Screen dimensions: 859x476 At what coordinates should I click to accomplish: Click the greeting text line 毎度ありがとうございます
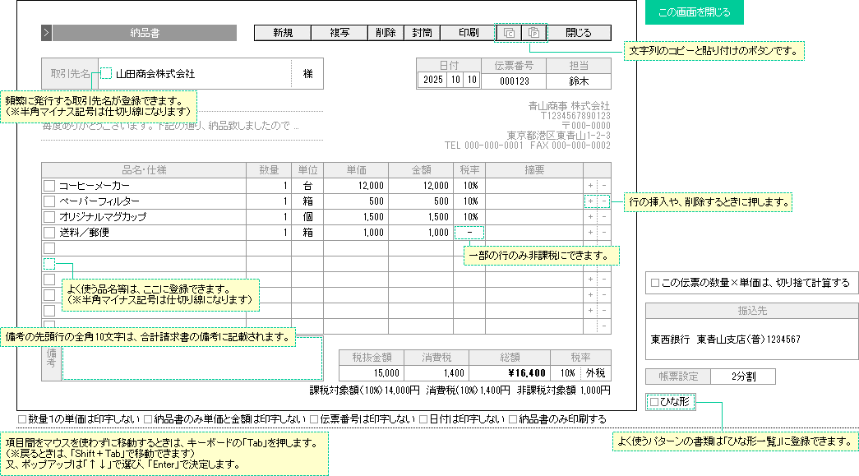171,127
